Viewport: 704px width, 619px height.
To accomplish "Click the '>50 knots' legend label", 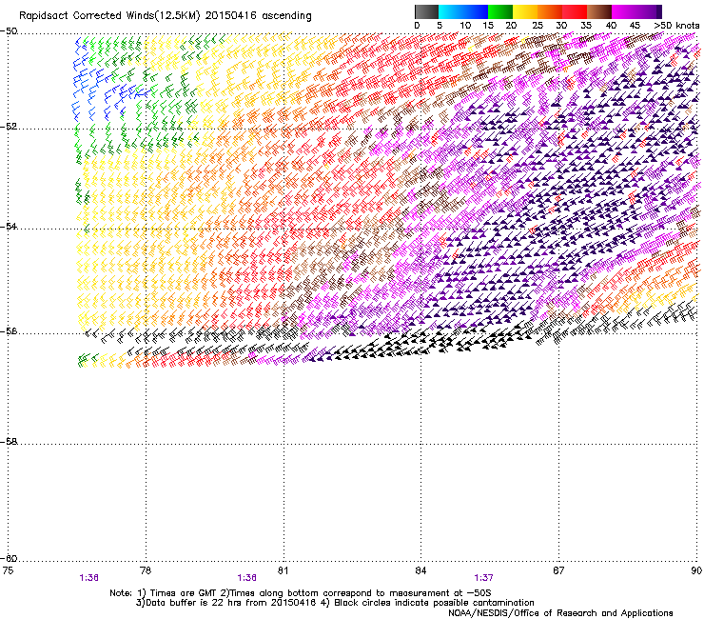I will tap(676, 26).
